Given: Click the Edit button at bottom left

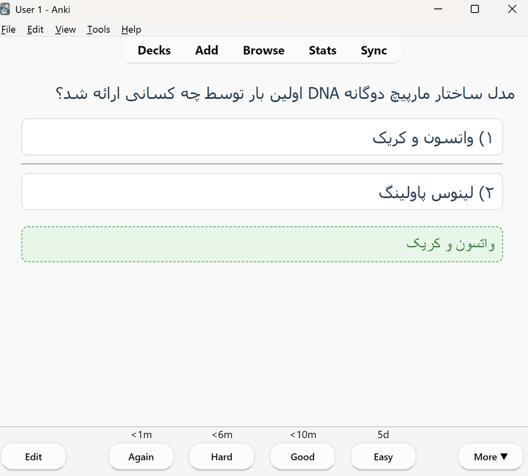Looking at the screenshot, I should (34, 457).
